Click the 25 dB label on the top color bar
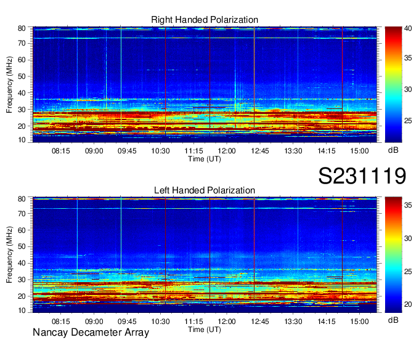 [x=408, y=121]
